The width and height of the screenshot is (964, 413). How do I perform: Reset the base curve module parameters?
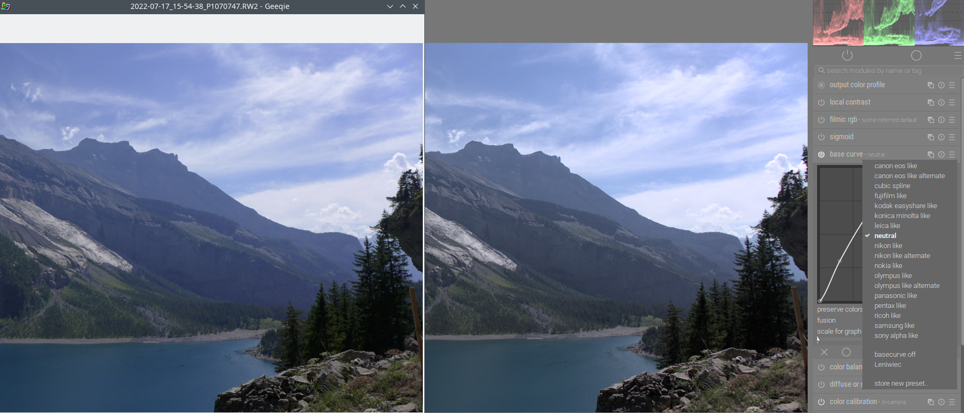coord(941,154)
